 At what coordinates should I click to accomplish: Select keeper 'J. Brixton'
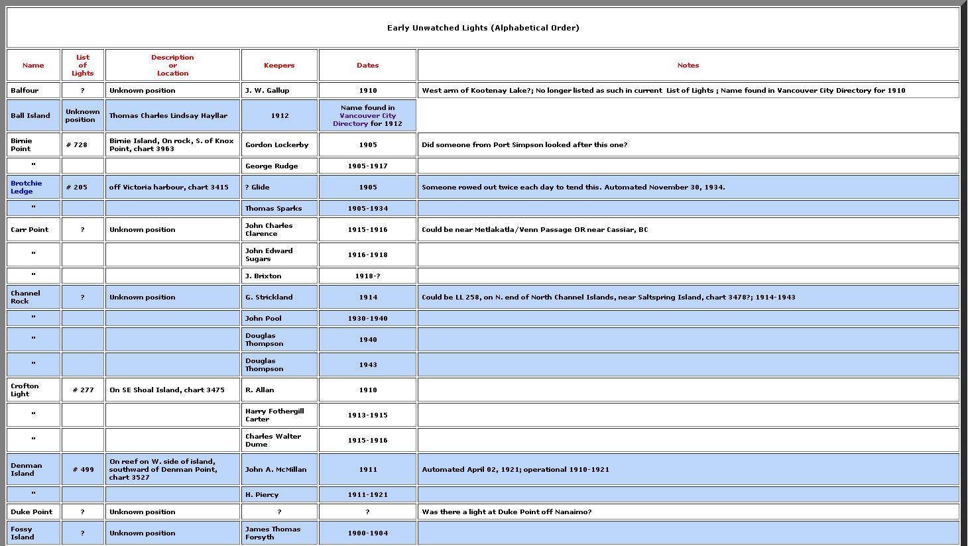(279, 276)
